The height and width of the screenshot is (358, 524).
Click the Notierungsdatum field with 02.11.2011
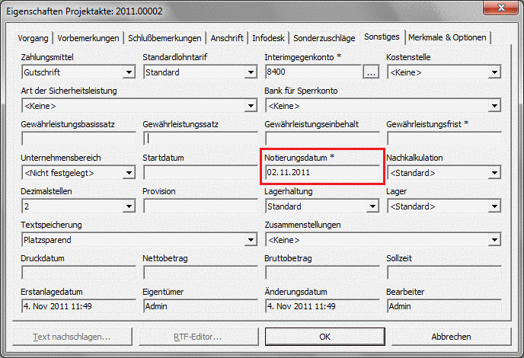pos(322,172)
